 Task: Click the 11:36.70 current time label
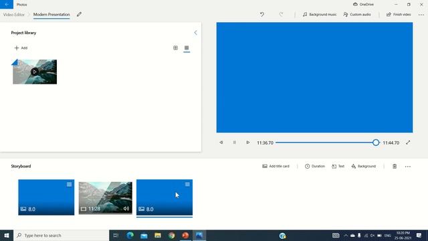point(265,143)
